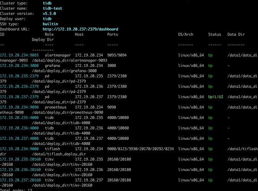Click the tiflash role text
Viewport: 258px width, 191px height.
coord(52,149)
